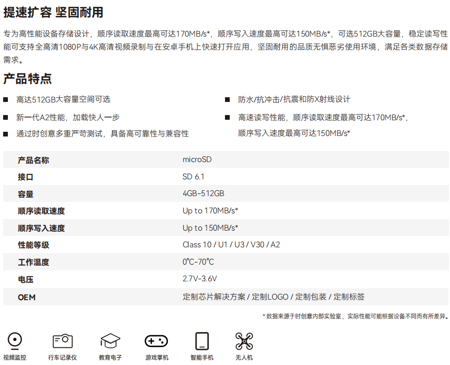
Task: Click the dash cam recorder icon
Action: 62,341
